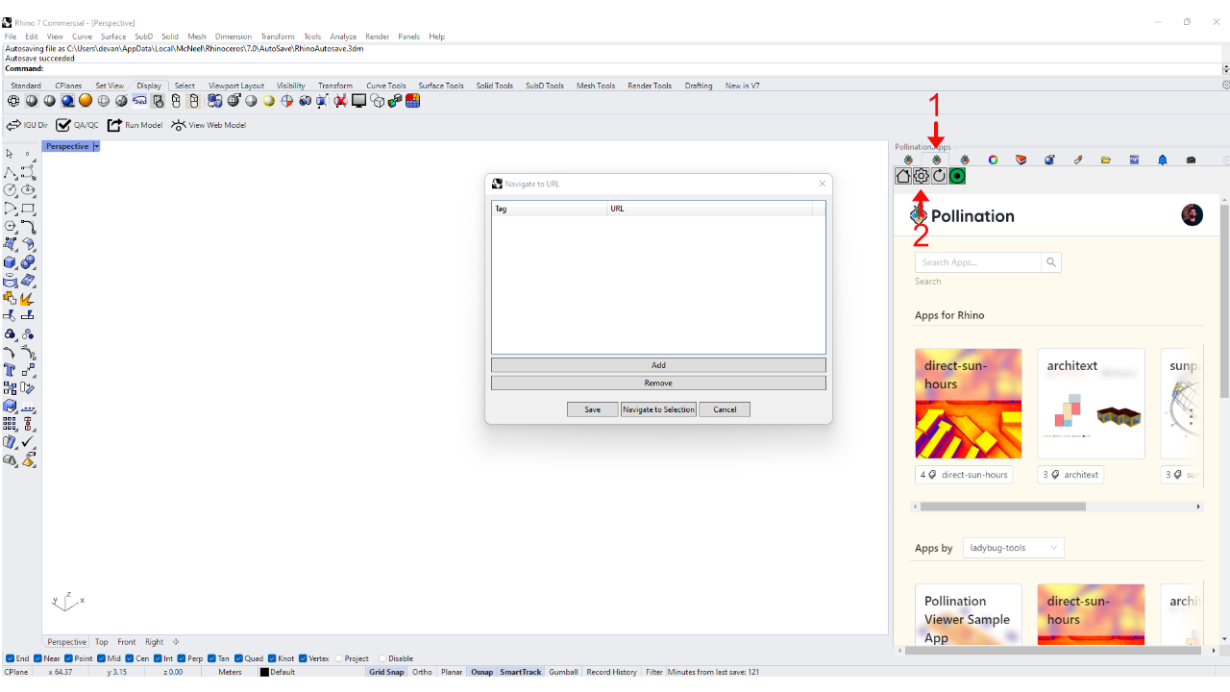Uncheck the End osnap checkbox
The image size is (1230, 692).
click(x=10, y=658)
